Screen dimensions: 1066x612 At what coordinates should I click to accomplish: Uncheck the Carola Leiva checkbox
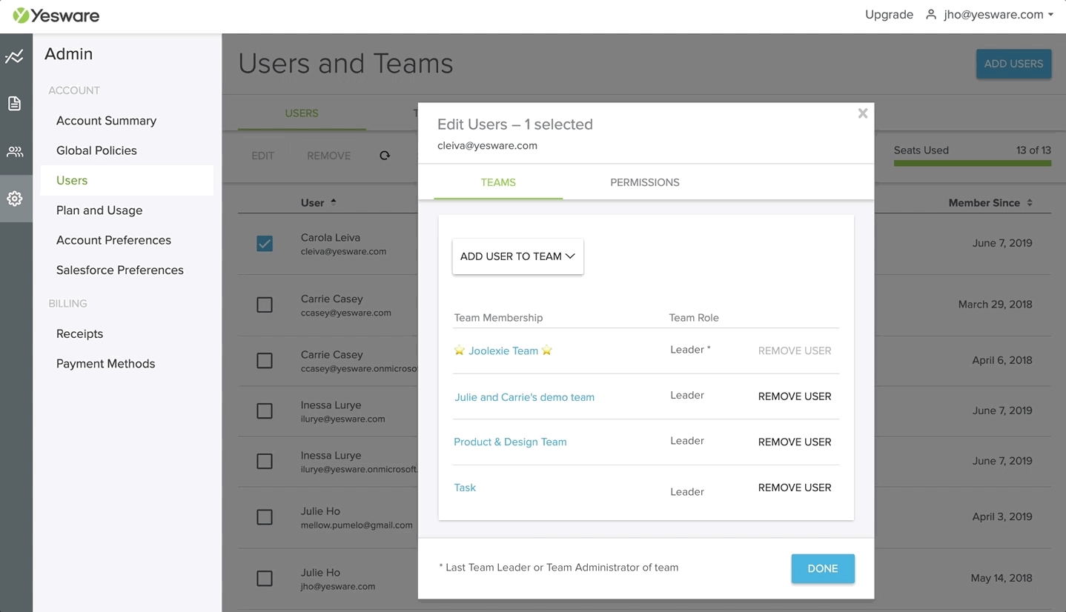[x=265, y=243]
